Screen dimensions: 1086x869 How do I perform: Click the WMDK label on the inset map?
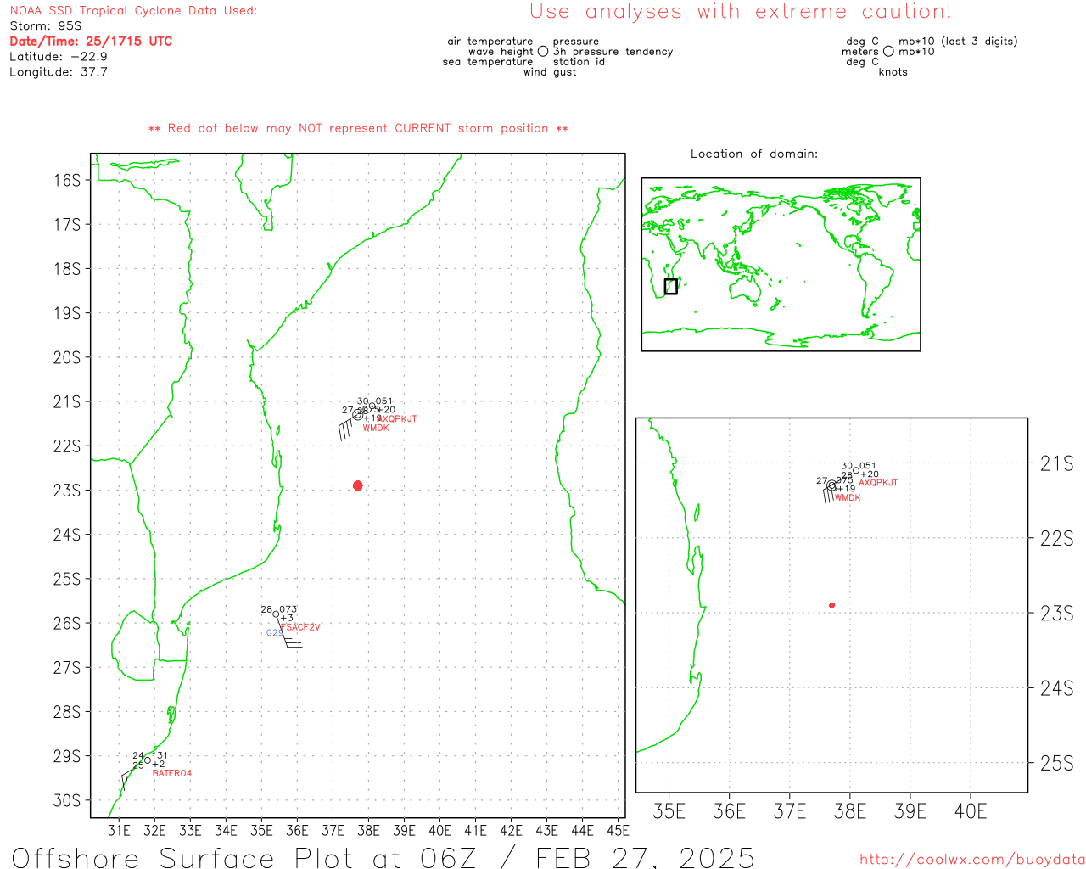coord(848,497)
